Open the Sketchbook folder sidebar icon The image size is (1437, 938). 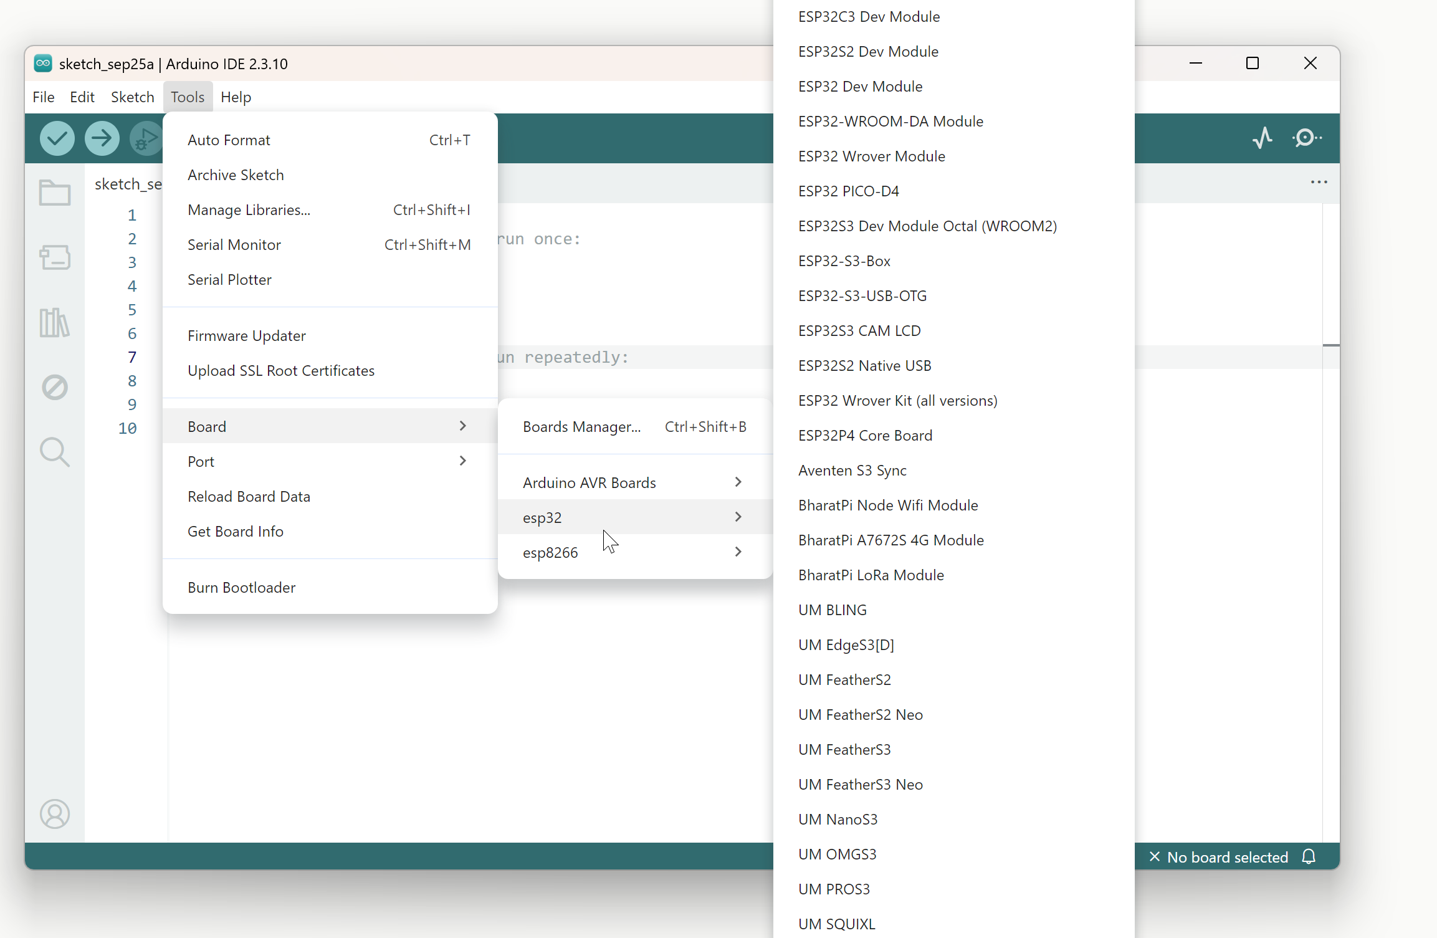55,193
